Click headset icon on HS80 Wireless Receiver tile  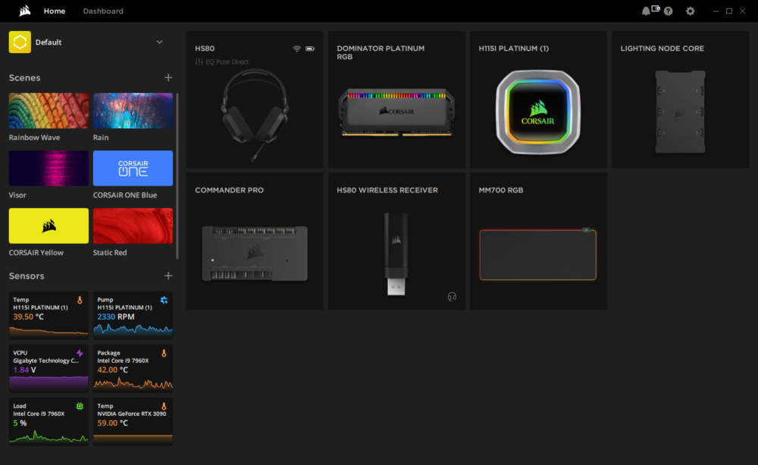coord(452,296)
